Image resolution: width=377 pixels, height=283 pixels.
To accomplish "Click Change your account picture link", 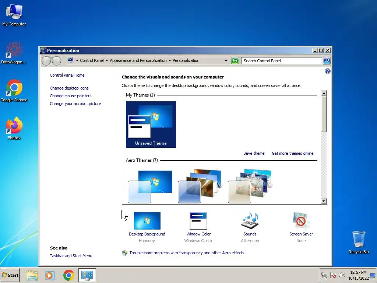I will pos(75,104).
